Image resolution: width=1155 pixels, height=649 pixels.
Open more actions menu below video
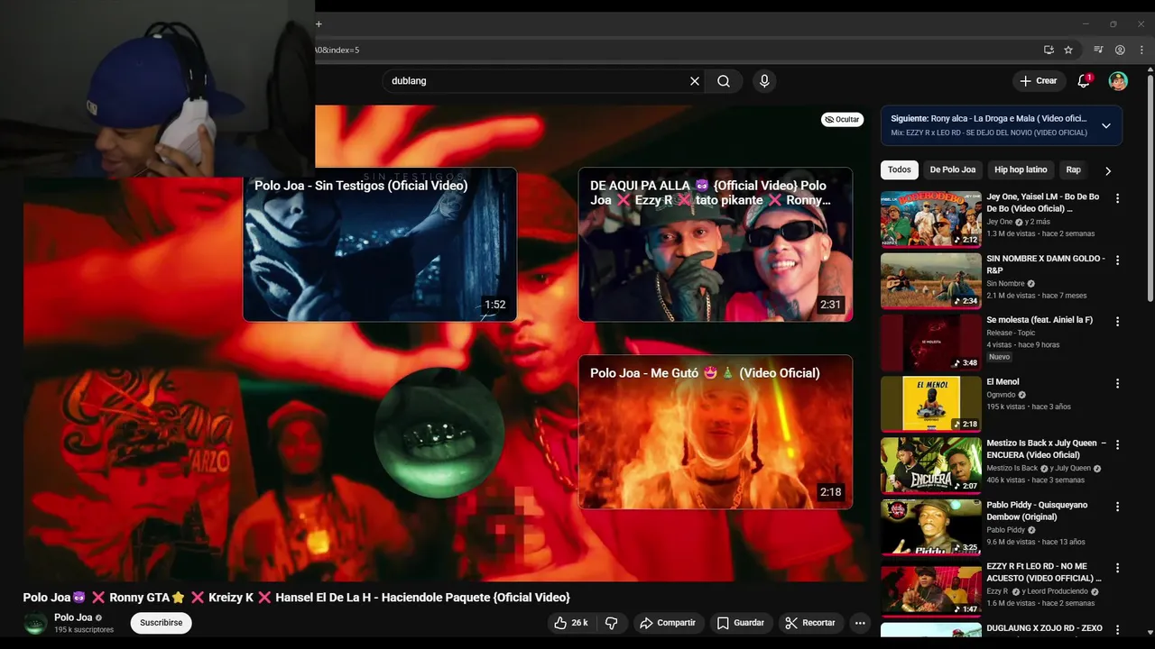[860, 623]
